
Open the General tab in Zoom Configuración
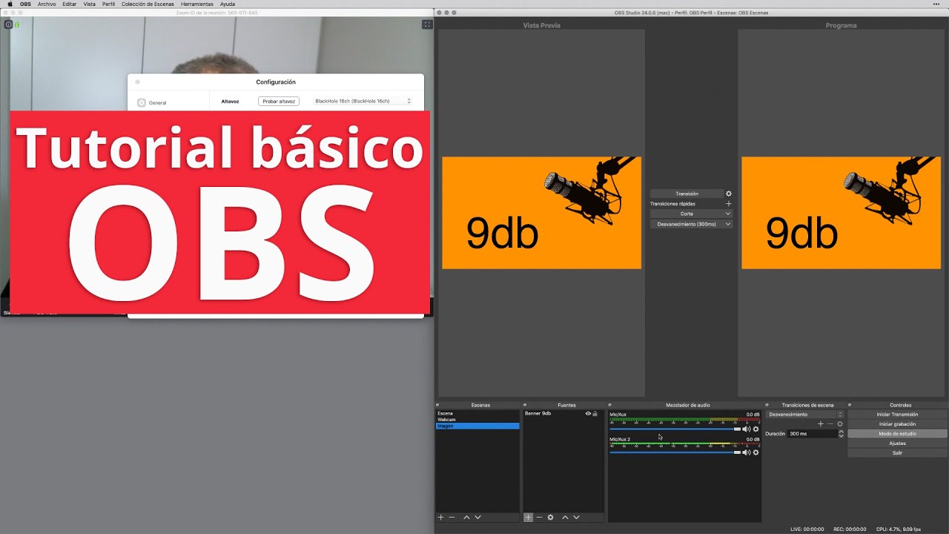pos(152,103)
